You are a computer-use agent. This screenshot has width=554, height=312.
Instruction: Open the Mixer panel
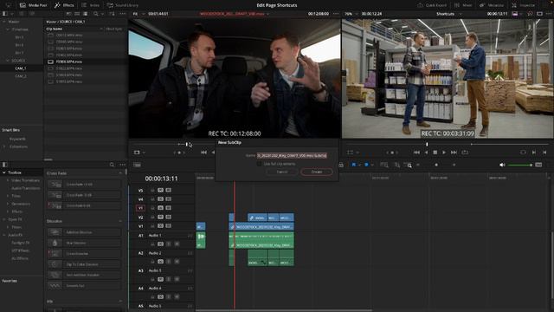click(463, 5)
